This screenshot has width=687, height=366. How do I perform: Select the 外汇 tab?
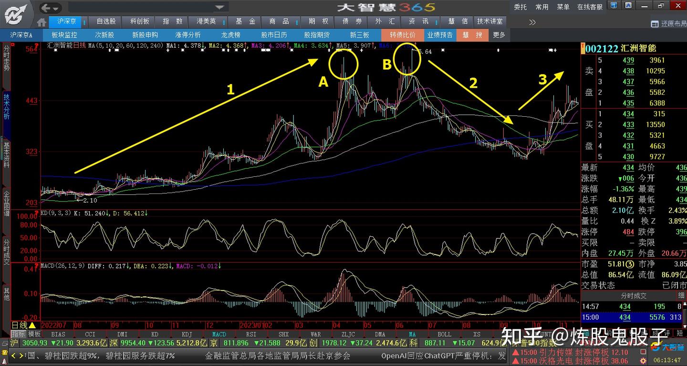point(385,21)
